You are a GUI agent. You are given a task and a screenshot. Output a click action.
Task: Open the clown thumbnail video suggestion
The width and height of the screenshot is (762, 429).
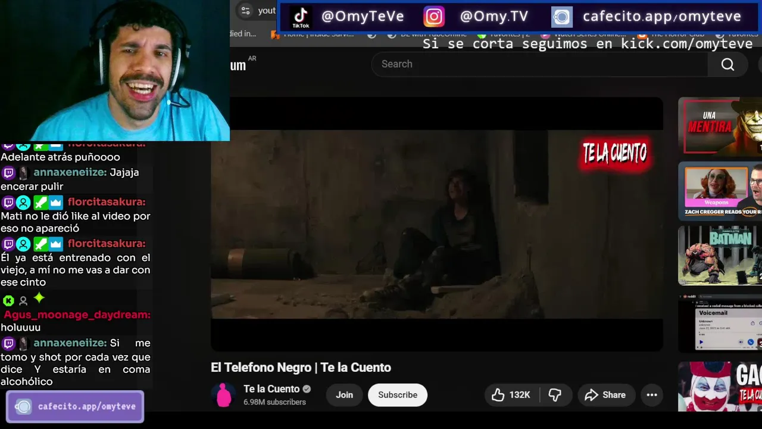720,386
